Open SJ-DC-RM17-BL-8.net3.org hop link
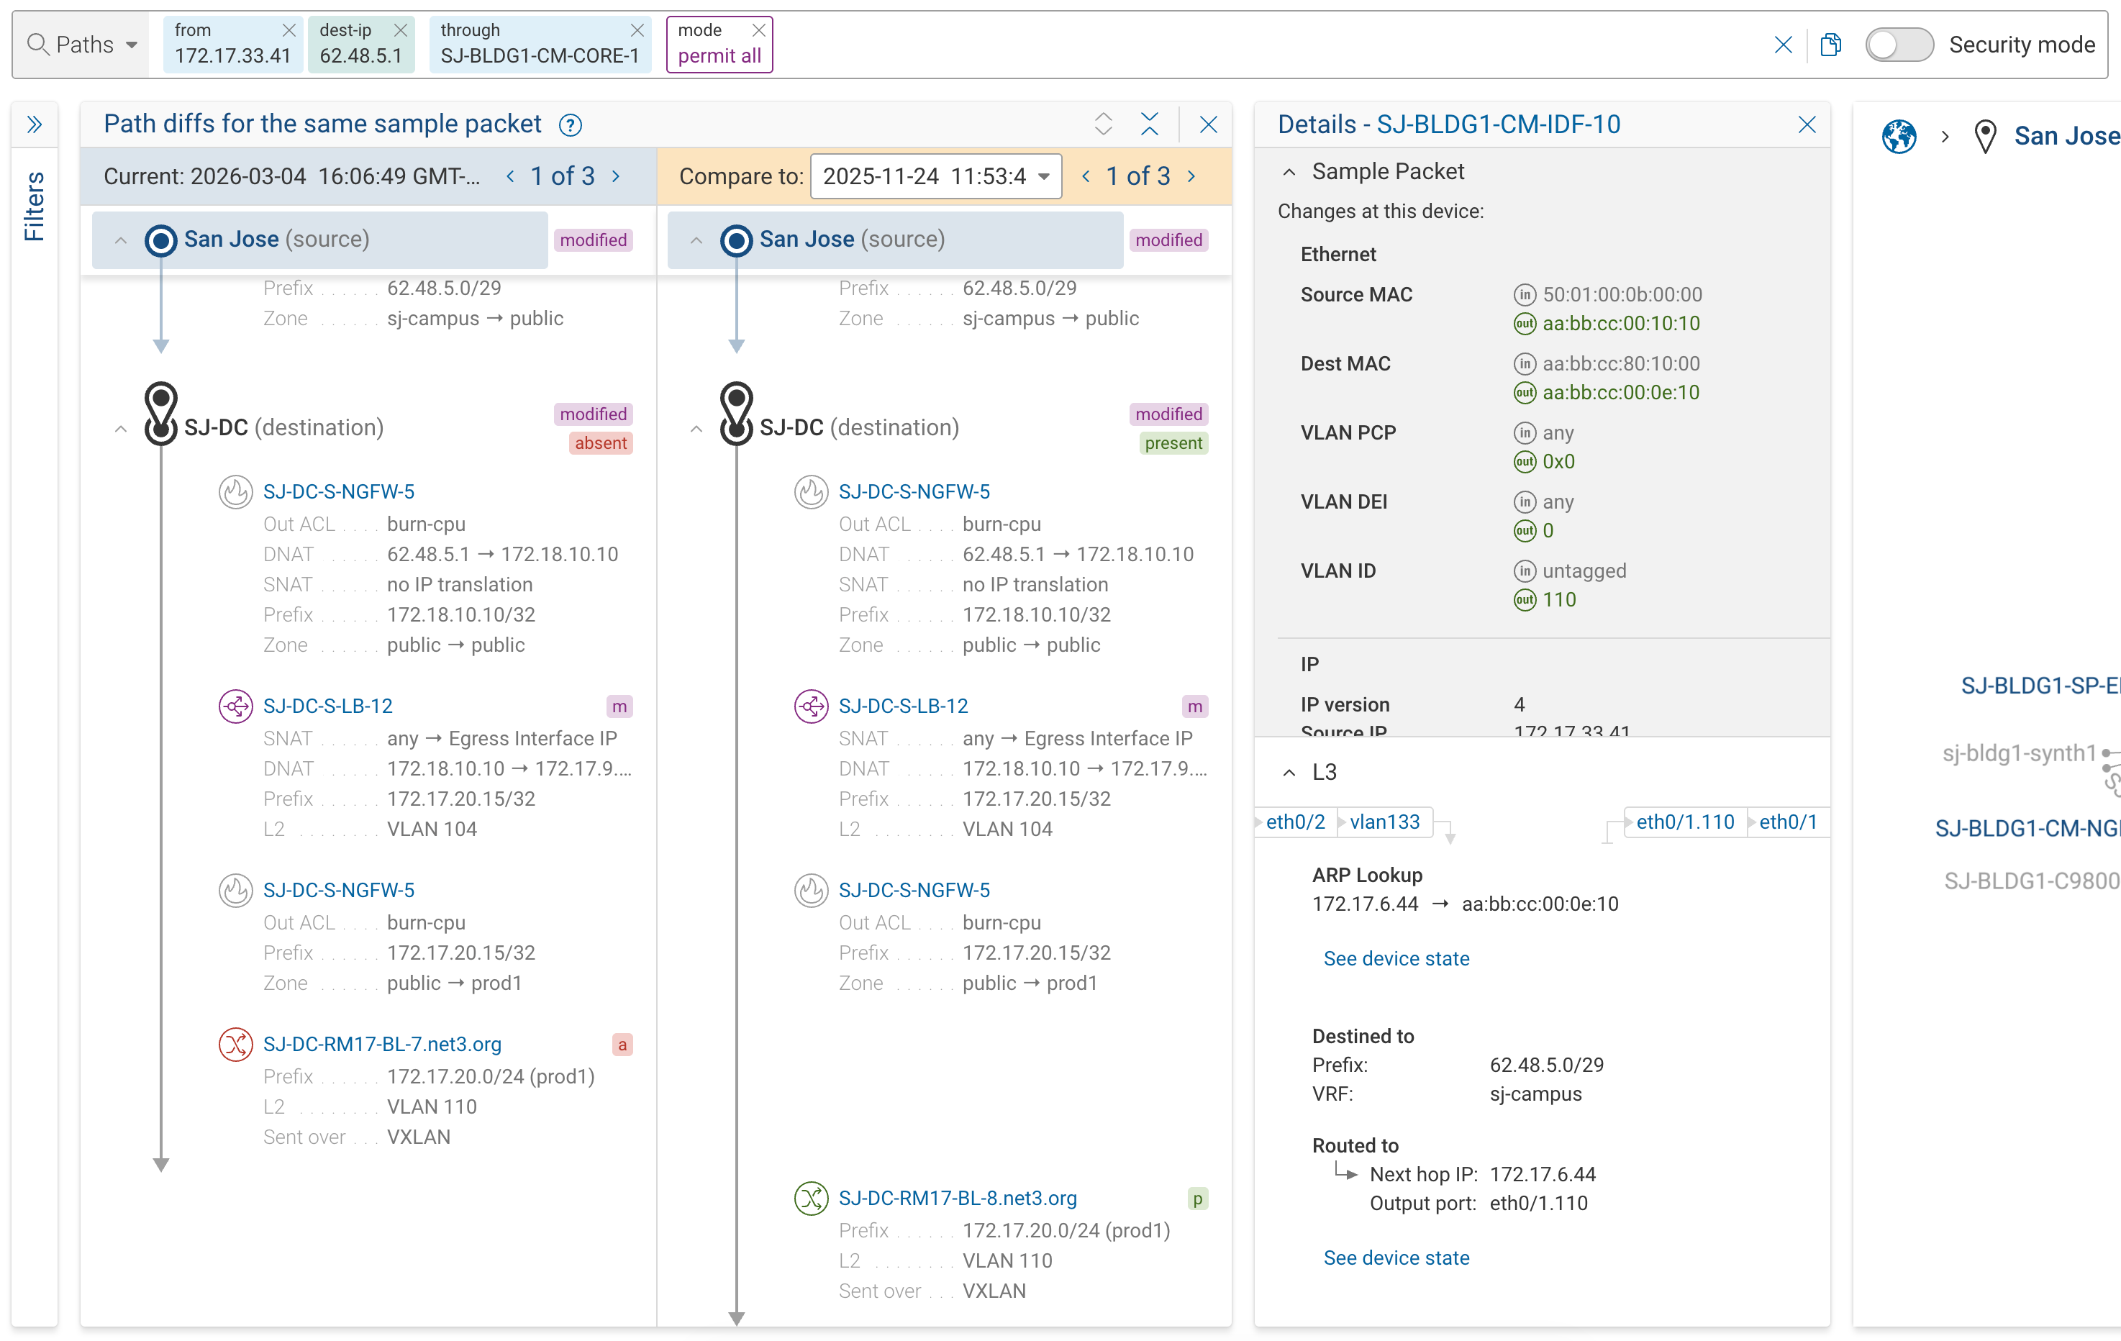The width and height of the screenshot is (2121, 1341). pyautogui.click(x=958, y=1199)
